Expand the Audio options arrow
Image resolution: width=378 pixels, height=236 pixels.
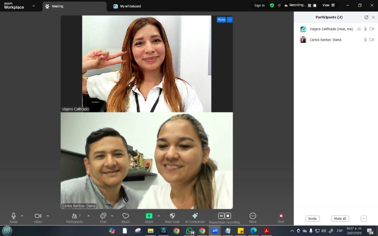[22, 216]
